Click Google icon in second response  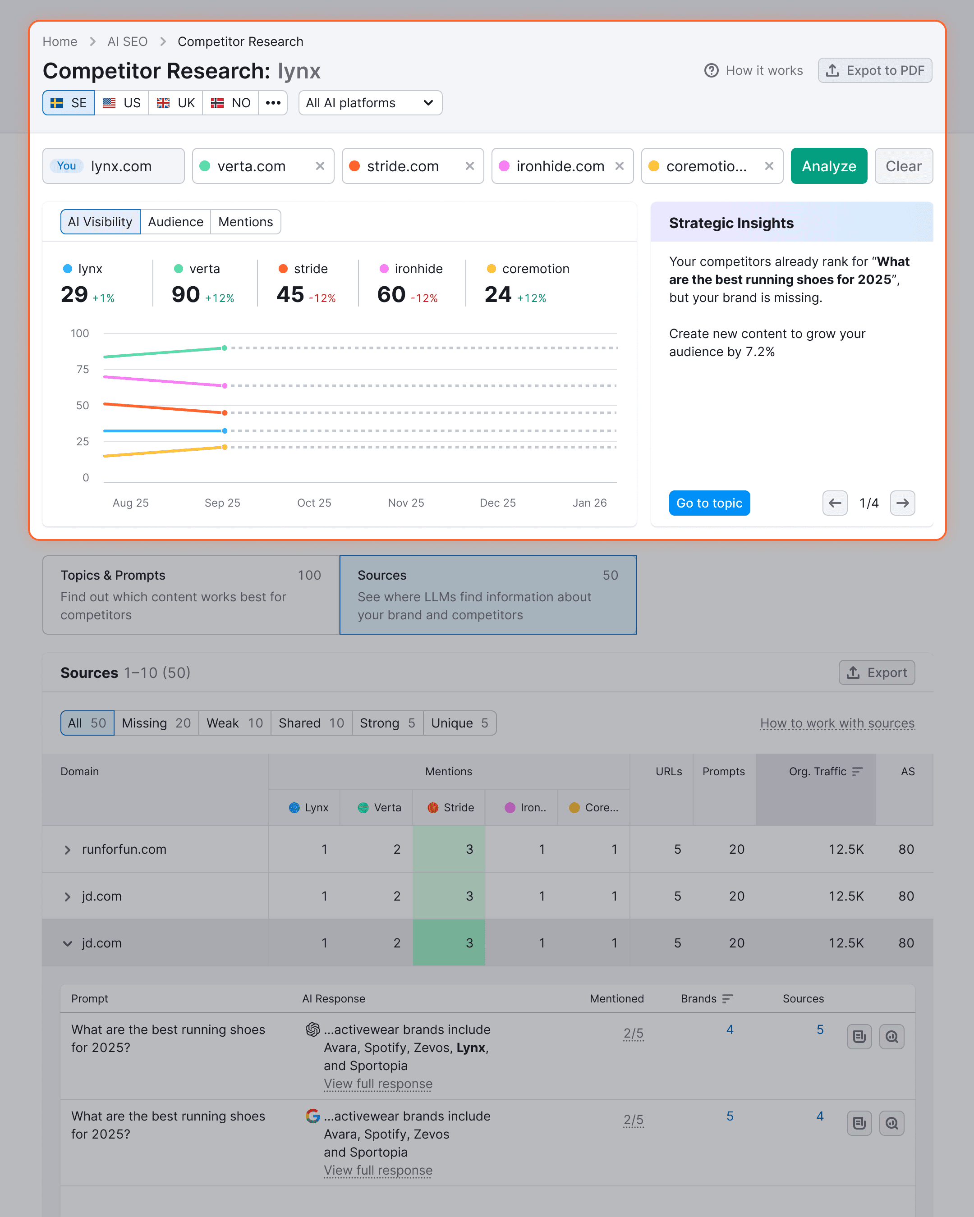[x=313, y=1116]
